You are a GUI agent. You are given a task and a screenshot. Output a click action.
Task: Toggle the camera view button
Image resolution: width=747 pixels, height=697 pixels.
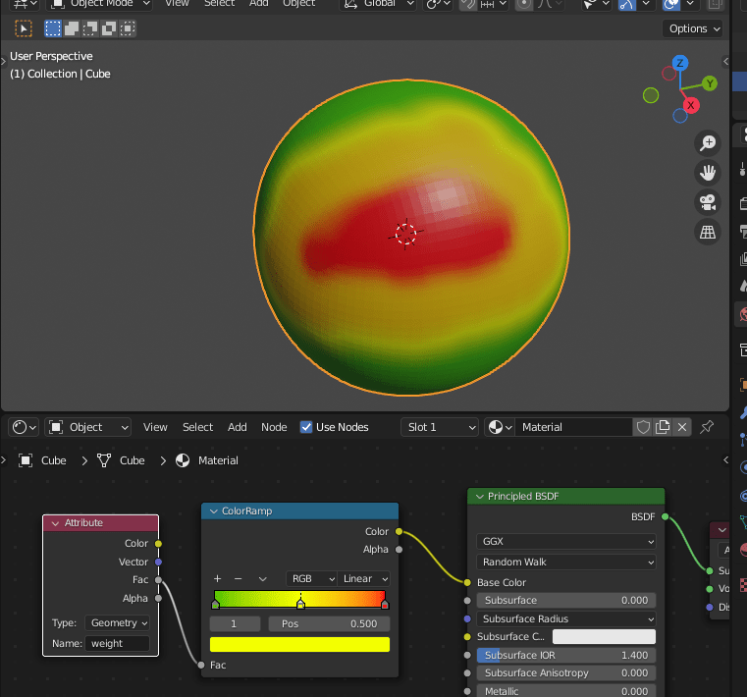pos(708,202)
